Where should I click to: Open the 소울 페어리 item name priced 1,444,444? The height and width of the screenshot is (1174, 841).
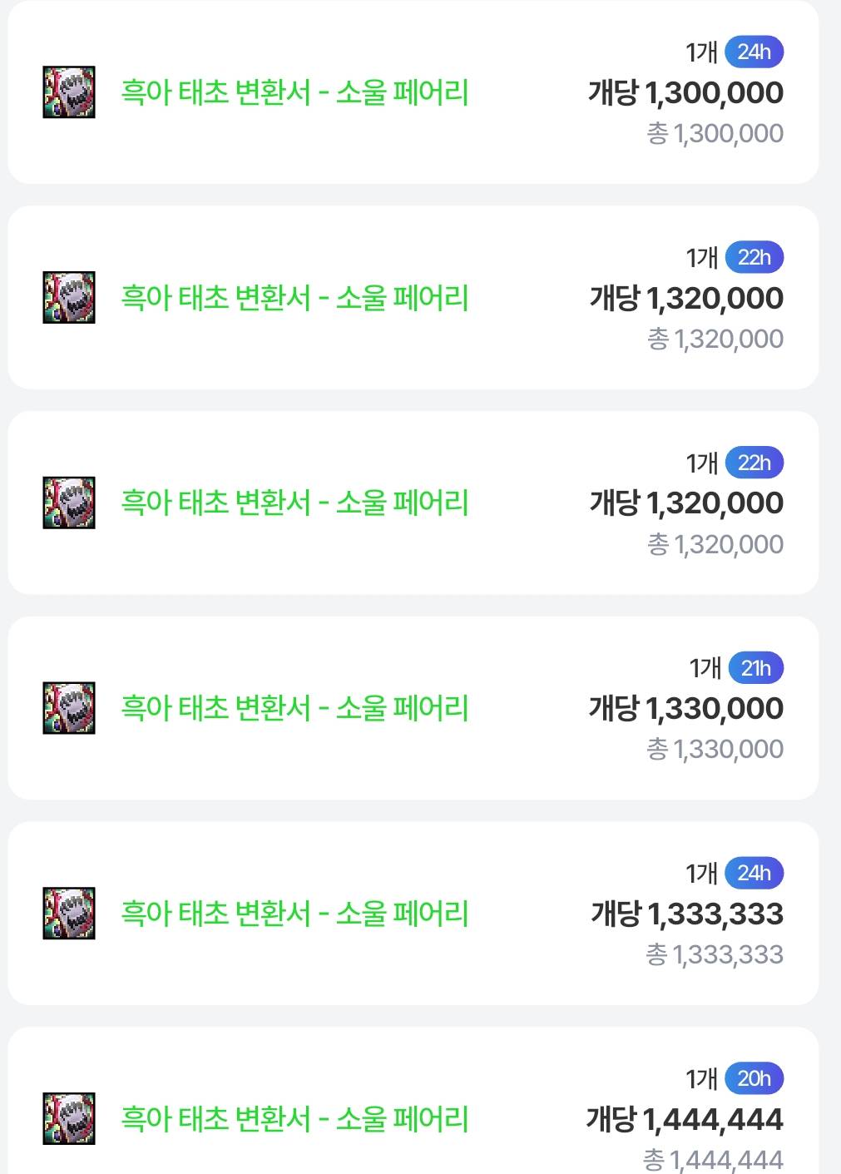(294, 1119)
